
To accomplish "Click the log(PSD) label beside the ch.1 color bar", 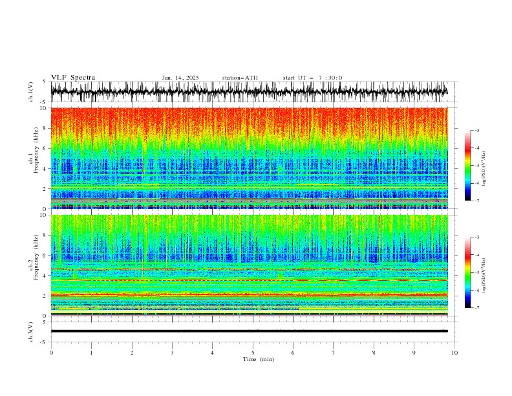I will pyautogui.click(x=484, y=169).
